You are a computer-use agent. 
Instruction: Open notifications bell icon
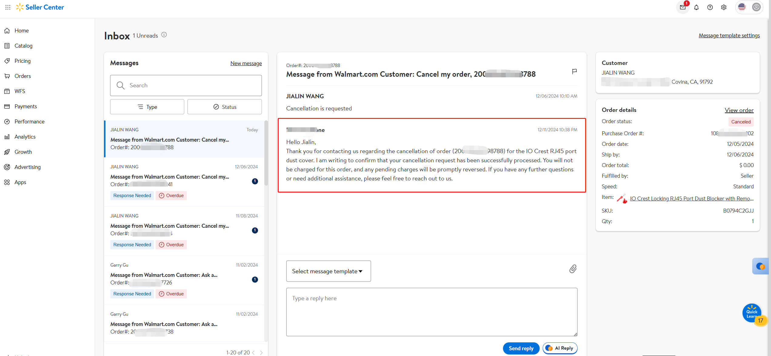point(696,7)
